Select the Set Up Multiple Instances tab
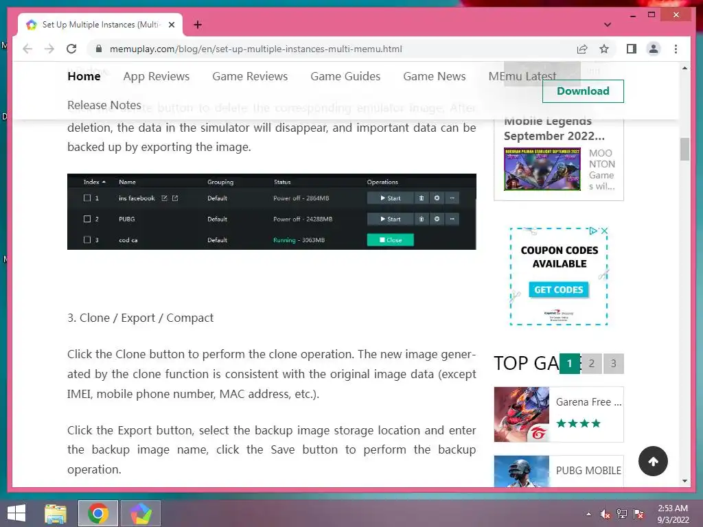Viewport: 703px width, 527px height. 100,25
